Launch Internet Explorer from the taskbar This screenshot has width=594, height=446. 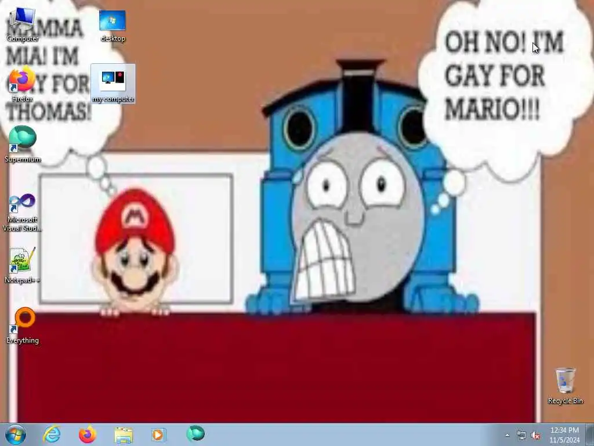point(52,434)
